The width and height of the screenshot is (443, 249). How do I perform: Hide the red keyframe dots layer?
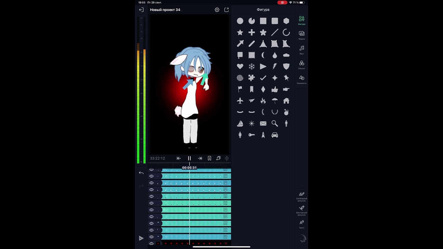pos(151,243)
